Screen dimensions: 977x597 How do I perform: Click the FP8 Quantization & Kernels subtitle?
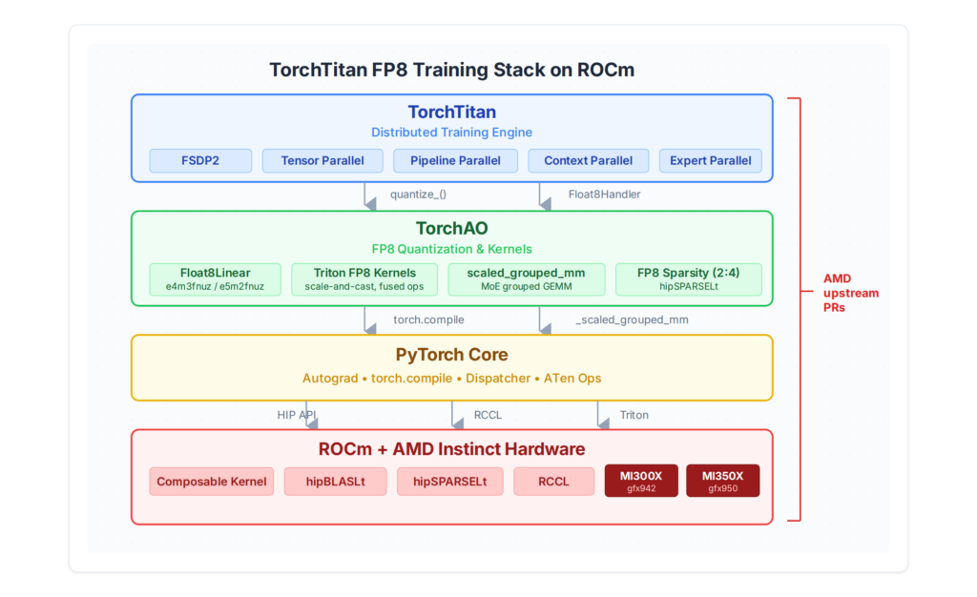point(451,249)
